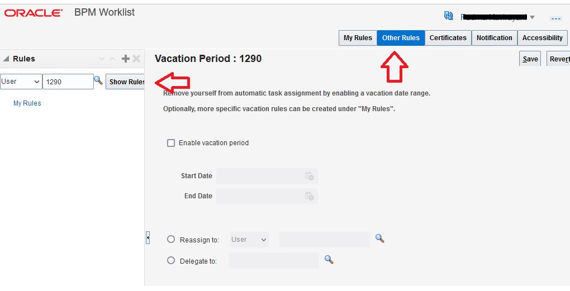Click the search icon beside the 1290 user field
Image resolution: width=570 pixels, height=291 pixels.
[98, 80]
